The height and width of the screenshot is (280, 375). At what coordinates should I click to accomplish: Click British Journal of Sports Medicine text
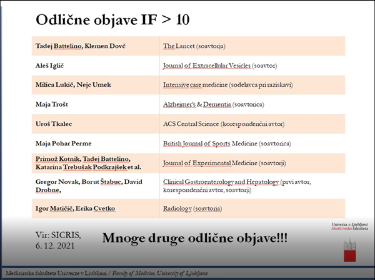[227, 143]
